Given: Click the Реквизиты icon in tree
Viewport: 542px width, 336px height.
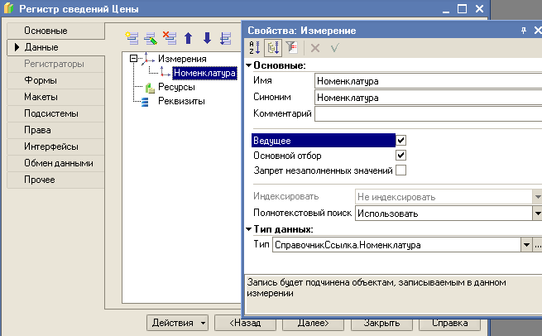Looking at the screenshot, I should click(145, 102).
